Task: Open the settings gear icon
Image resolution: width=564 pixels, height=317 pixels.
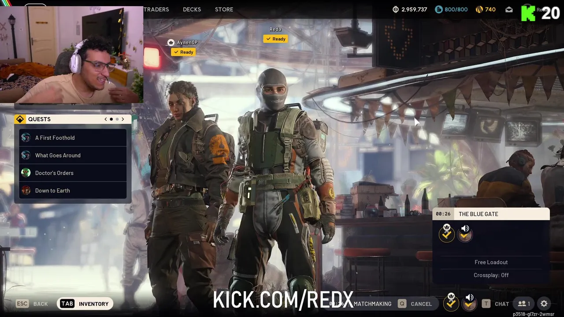Action: tap(544, 304)
